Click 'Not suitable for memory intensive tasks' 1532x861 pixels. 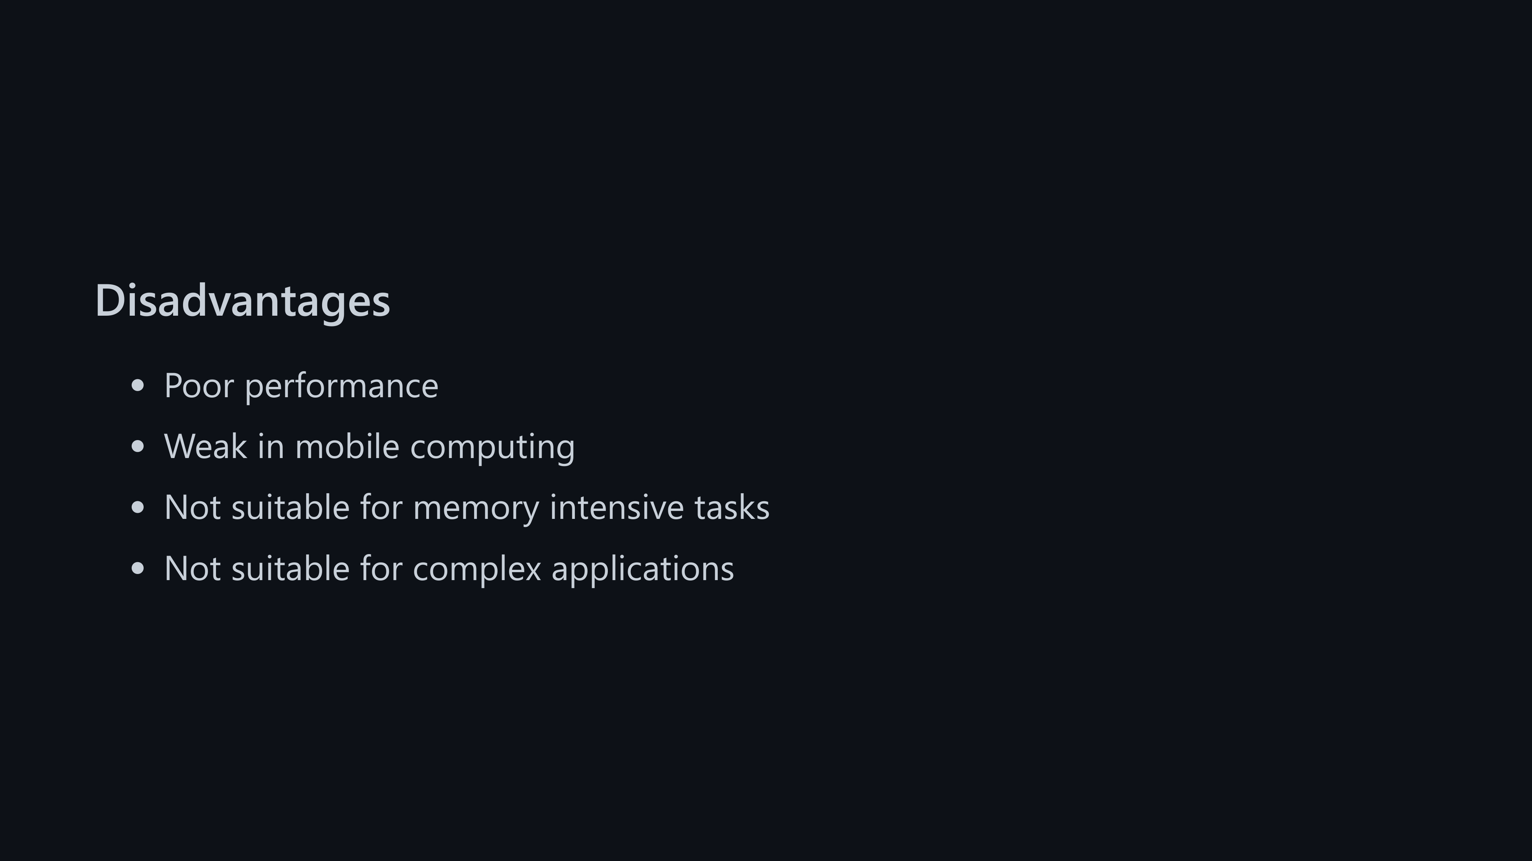pyautogui.click(x=467, y=507)
